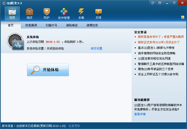Open news 避免QQ帐号被盗的三个忠告

click(156, 69)
